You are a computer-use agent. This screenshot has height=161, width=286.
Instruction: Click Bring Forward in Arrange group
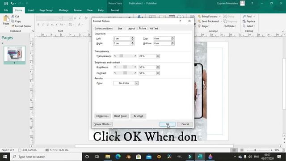point(208,17)
